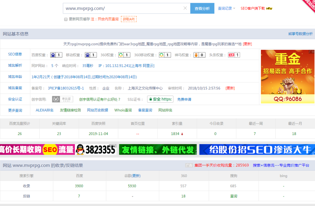Toggle the update page cache checkbox
Image resolution: width=315 pixels, height=206 pixels.
66,19
